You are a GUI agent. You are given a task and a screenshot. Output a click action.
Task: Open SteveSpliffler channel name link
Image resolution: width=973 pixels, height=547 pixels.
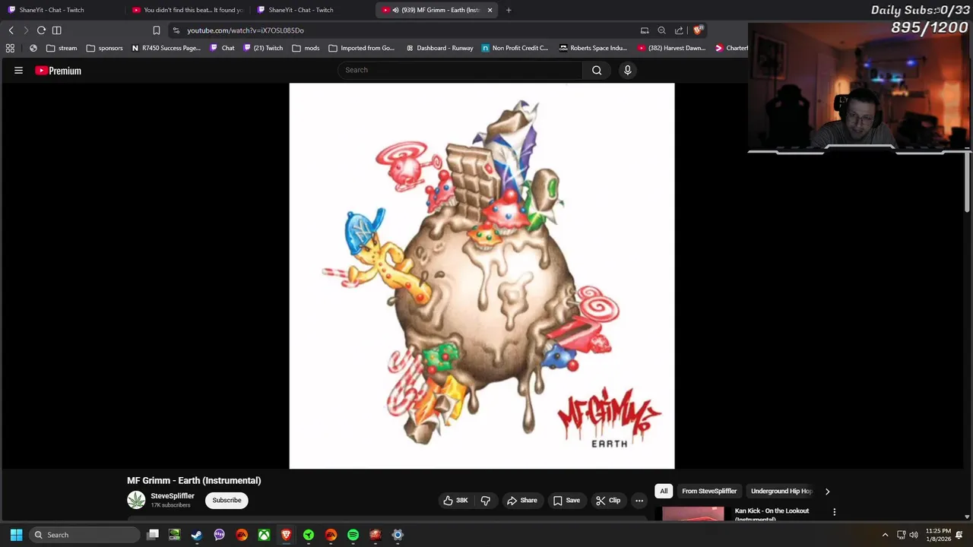coord(173,495)
